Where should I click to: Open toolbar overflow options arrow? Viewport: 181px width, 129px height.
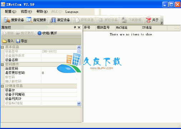tap(162, 23)
